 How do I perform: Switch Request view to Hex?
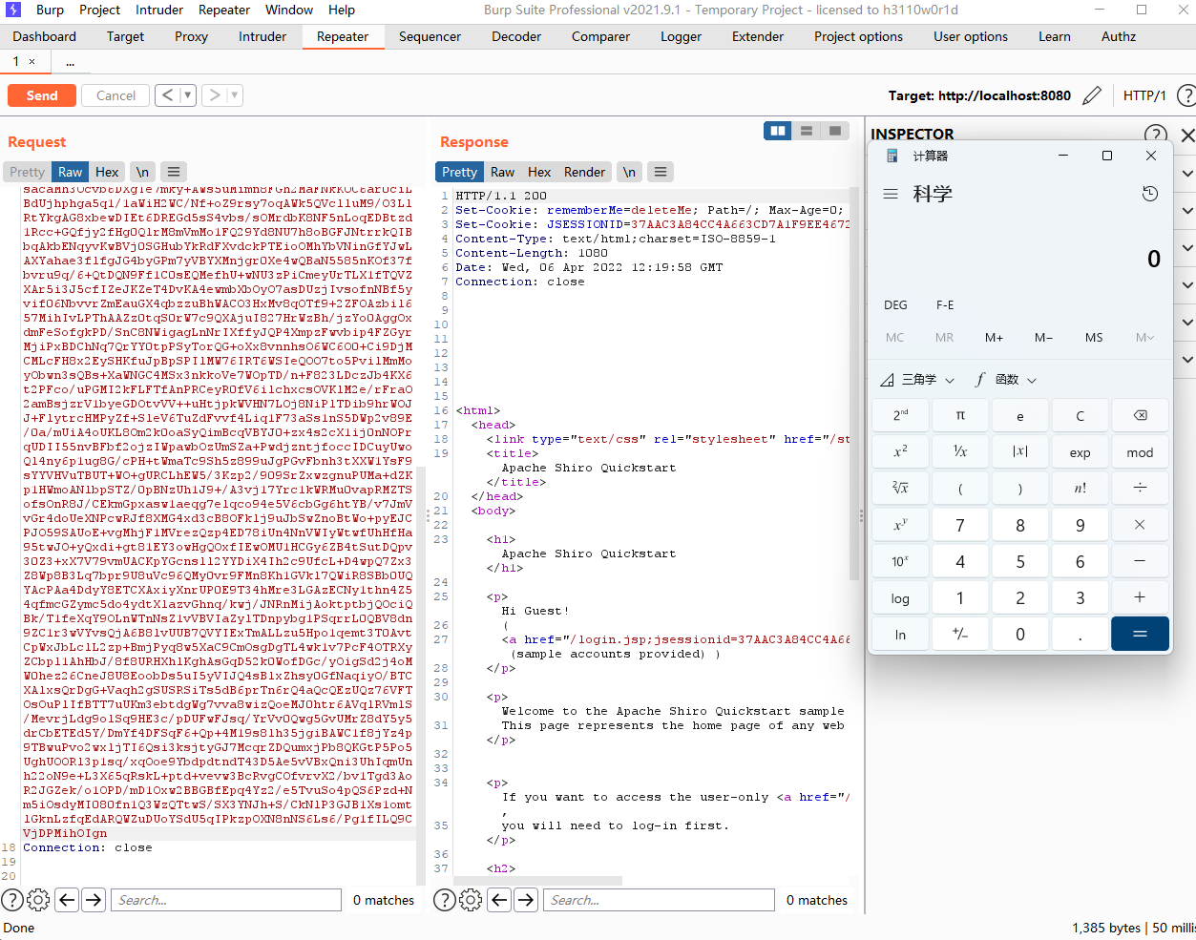pyautogui.click(x=107, y=172)
